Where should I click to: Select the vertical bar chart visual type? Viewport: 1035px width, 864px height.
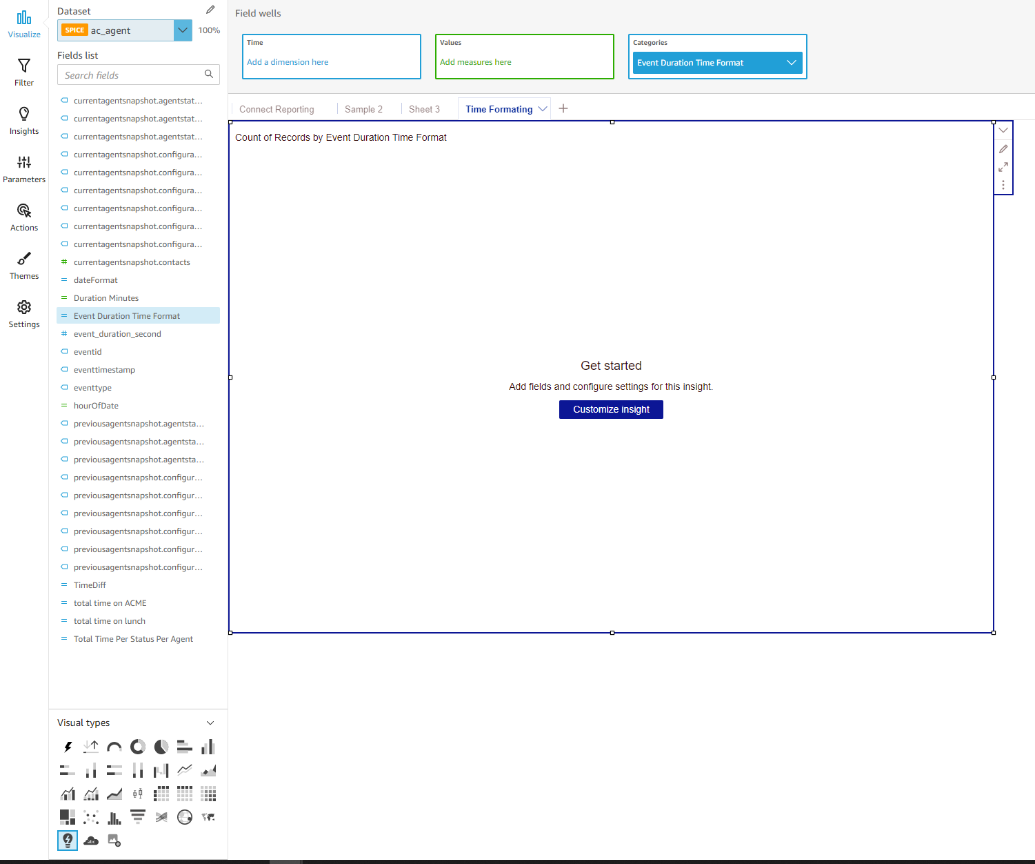tap(208, 747)
